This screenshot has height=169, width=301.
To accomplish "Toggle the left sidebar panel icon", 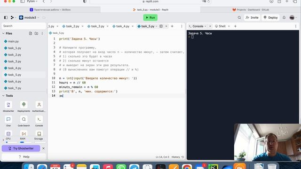I will 6,18.
